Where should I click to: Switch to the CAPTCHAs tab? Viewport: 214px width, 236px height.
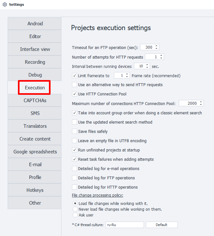click(35, 101)
